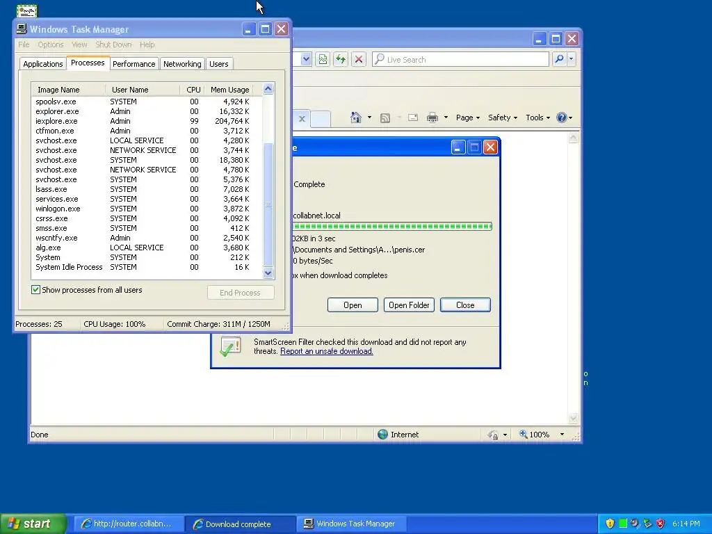Expand the zoom level dropdown arrow
Screen dimensions: 712x534
[562, 435]
